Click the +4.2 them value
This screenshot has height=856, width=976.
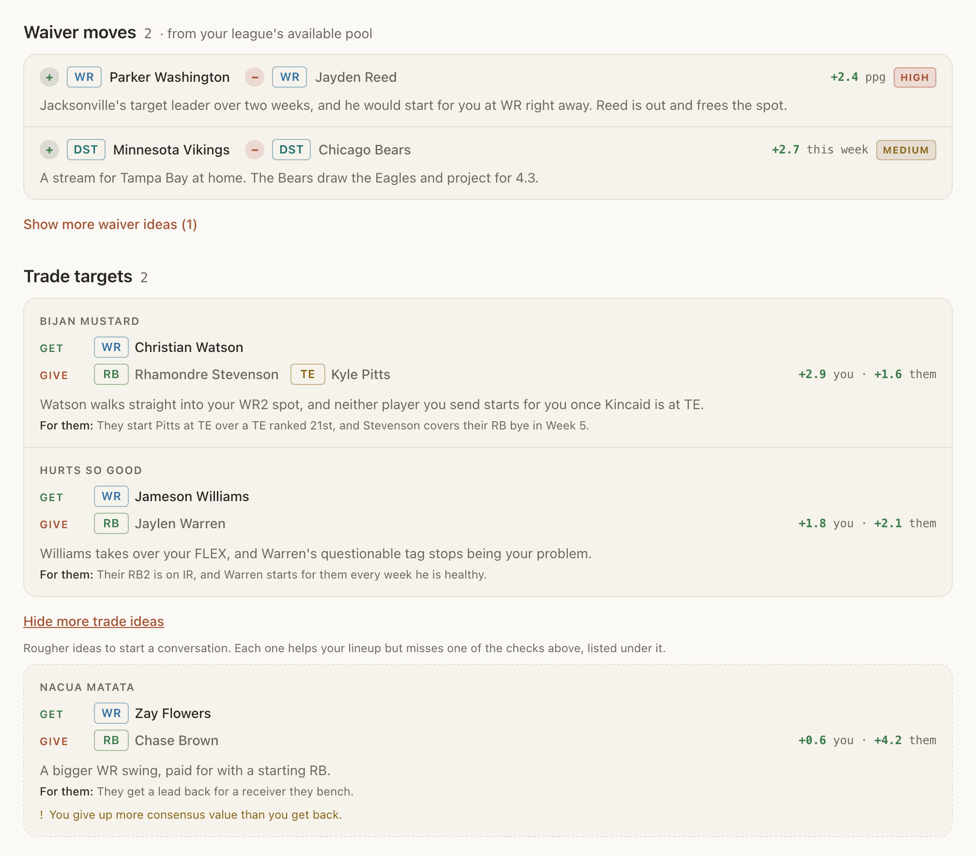(905, 740)
